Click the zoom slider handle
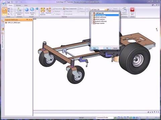This screenshot has height=120, width=161. pos(147,117)
